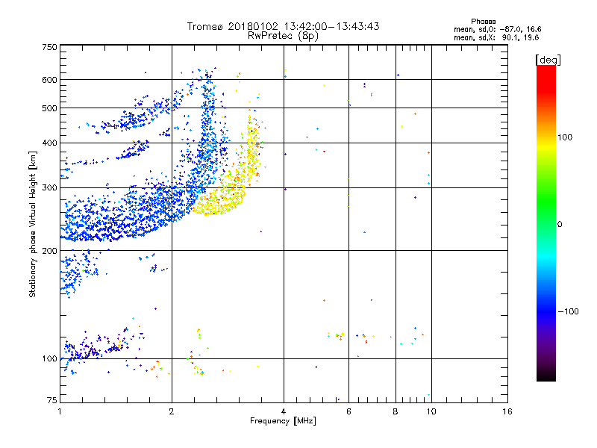Image resolution: width=597 pixels, height=448 pixels.
Task: Click the 'RwPretec (8p)' subtitle
Action: [x=283, y=36]
